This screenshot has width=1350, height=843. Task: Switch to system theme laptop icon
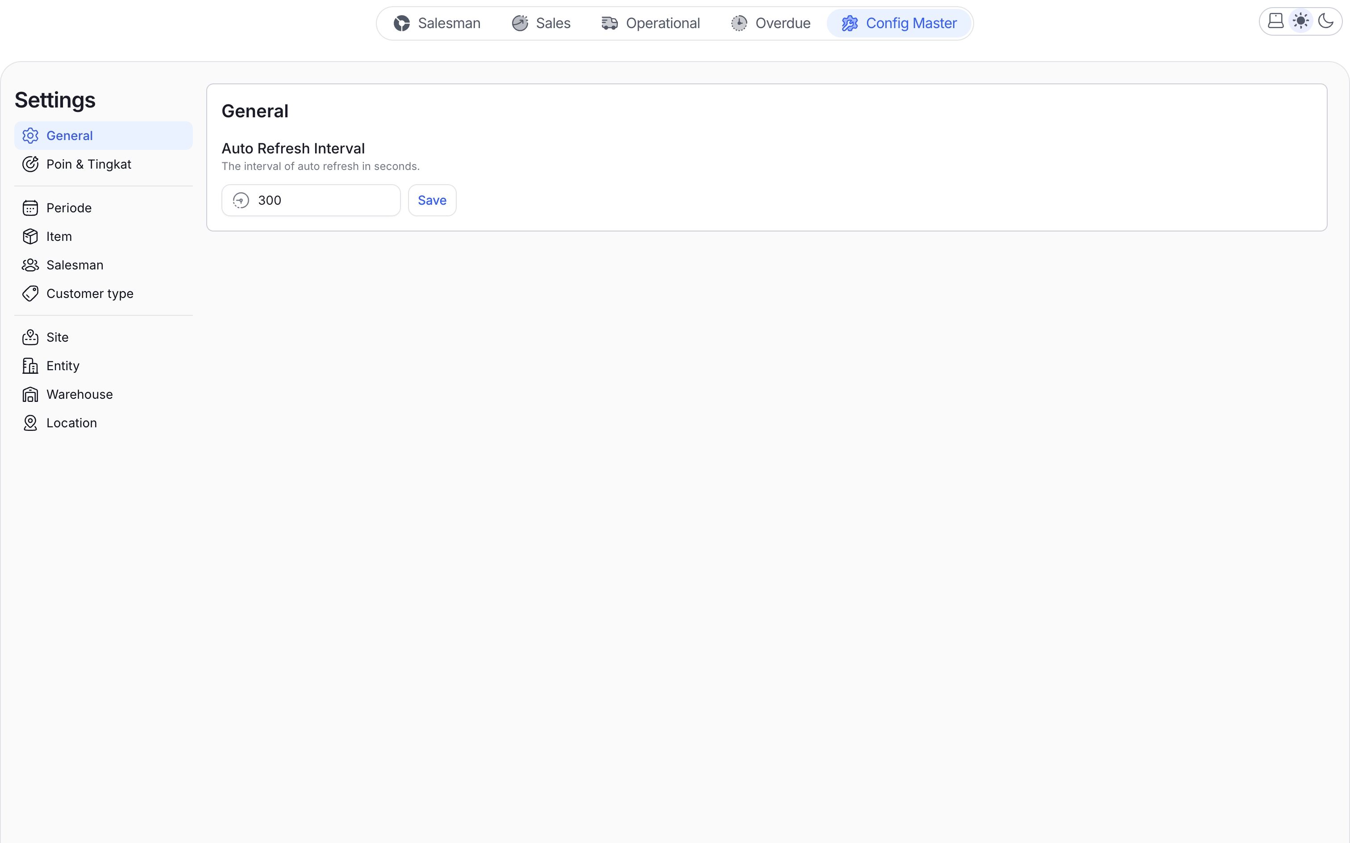[1276, 21]
